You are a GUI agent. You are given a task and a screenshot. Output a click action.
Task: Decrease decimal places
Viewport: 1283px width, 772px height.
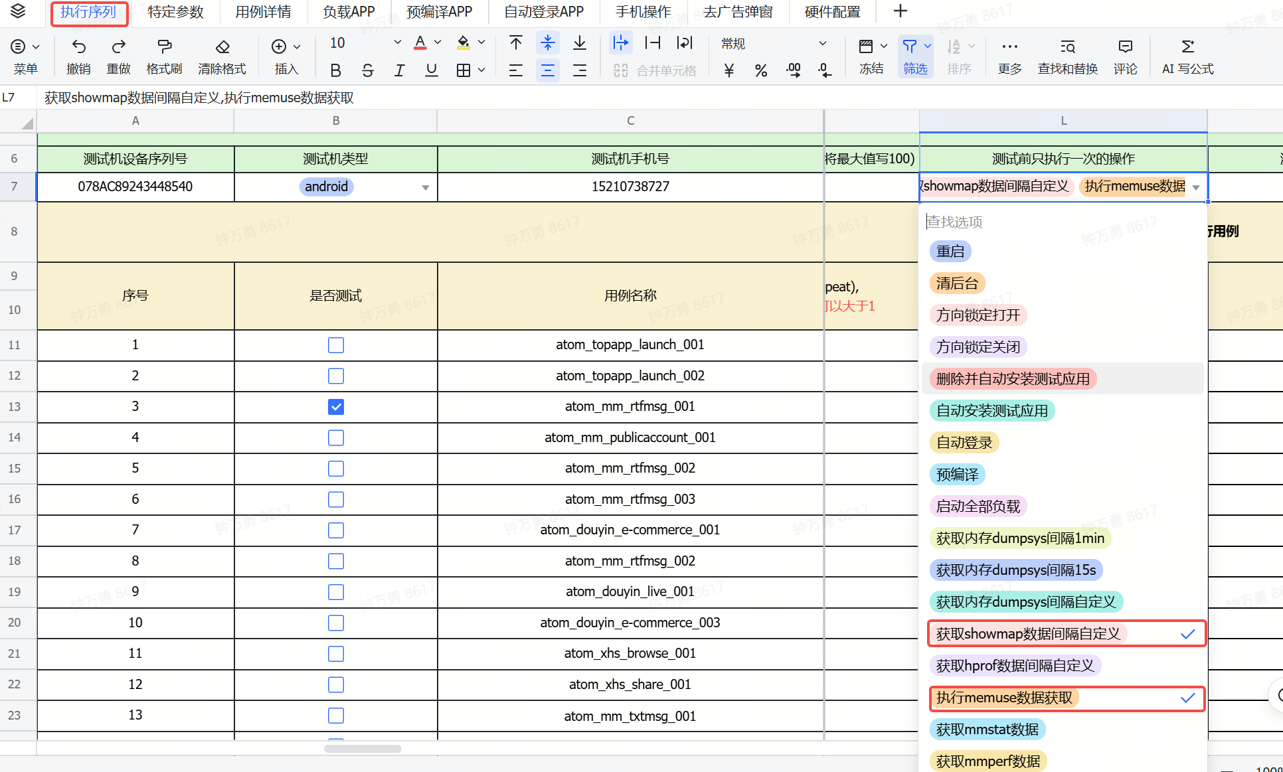pyautogui.click(x=825, y=70)
